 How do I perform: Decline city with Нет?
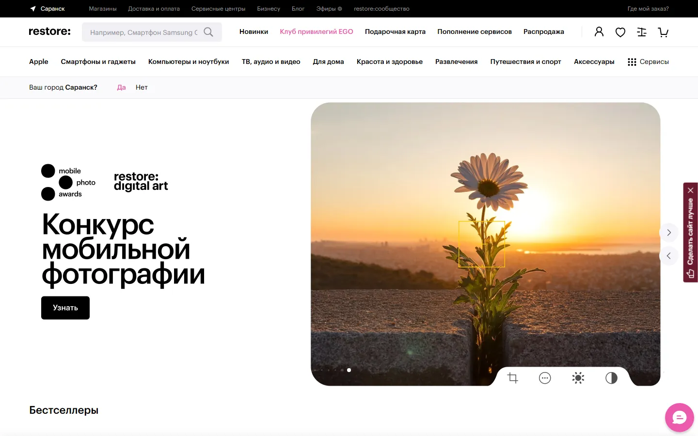(x=142, y=87)
